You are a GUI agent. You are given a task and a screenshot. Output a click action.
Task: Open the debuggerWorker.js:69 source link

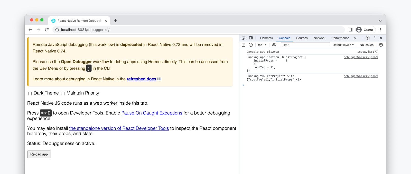coord(360,57)
